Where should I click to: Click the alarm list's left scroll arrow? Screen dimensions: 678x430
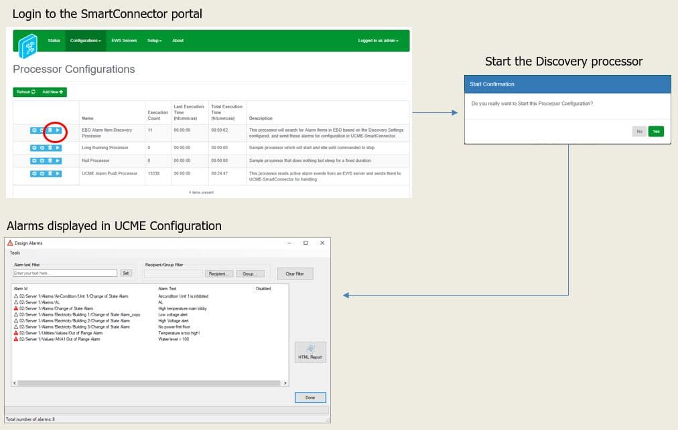pos(15,383)
